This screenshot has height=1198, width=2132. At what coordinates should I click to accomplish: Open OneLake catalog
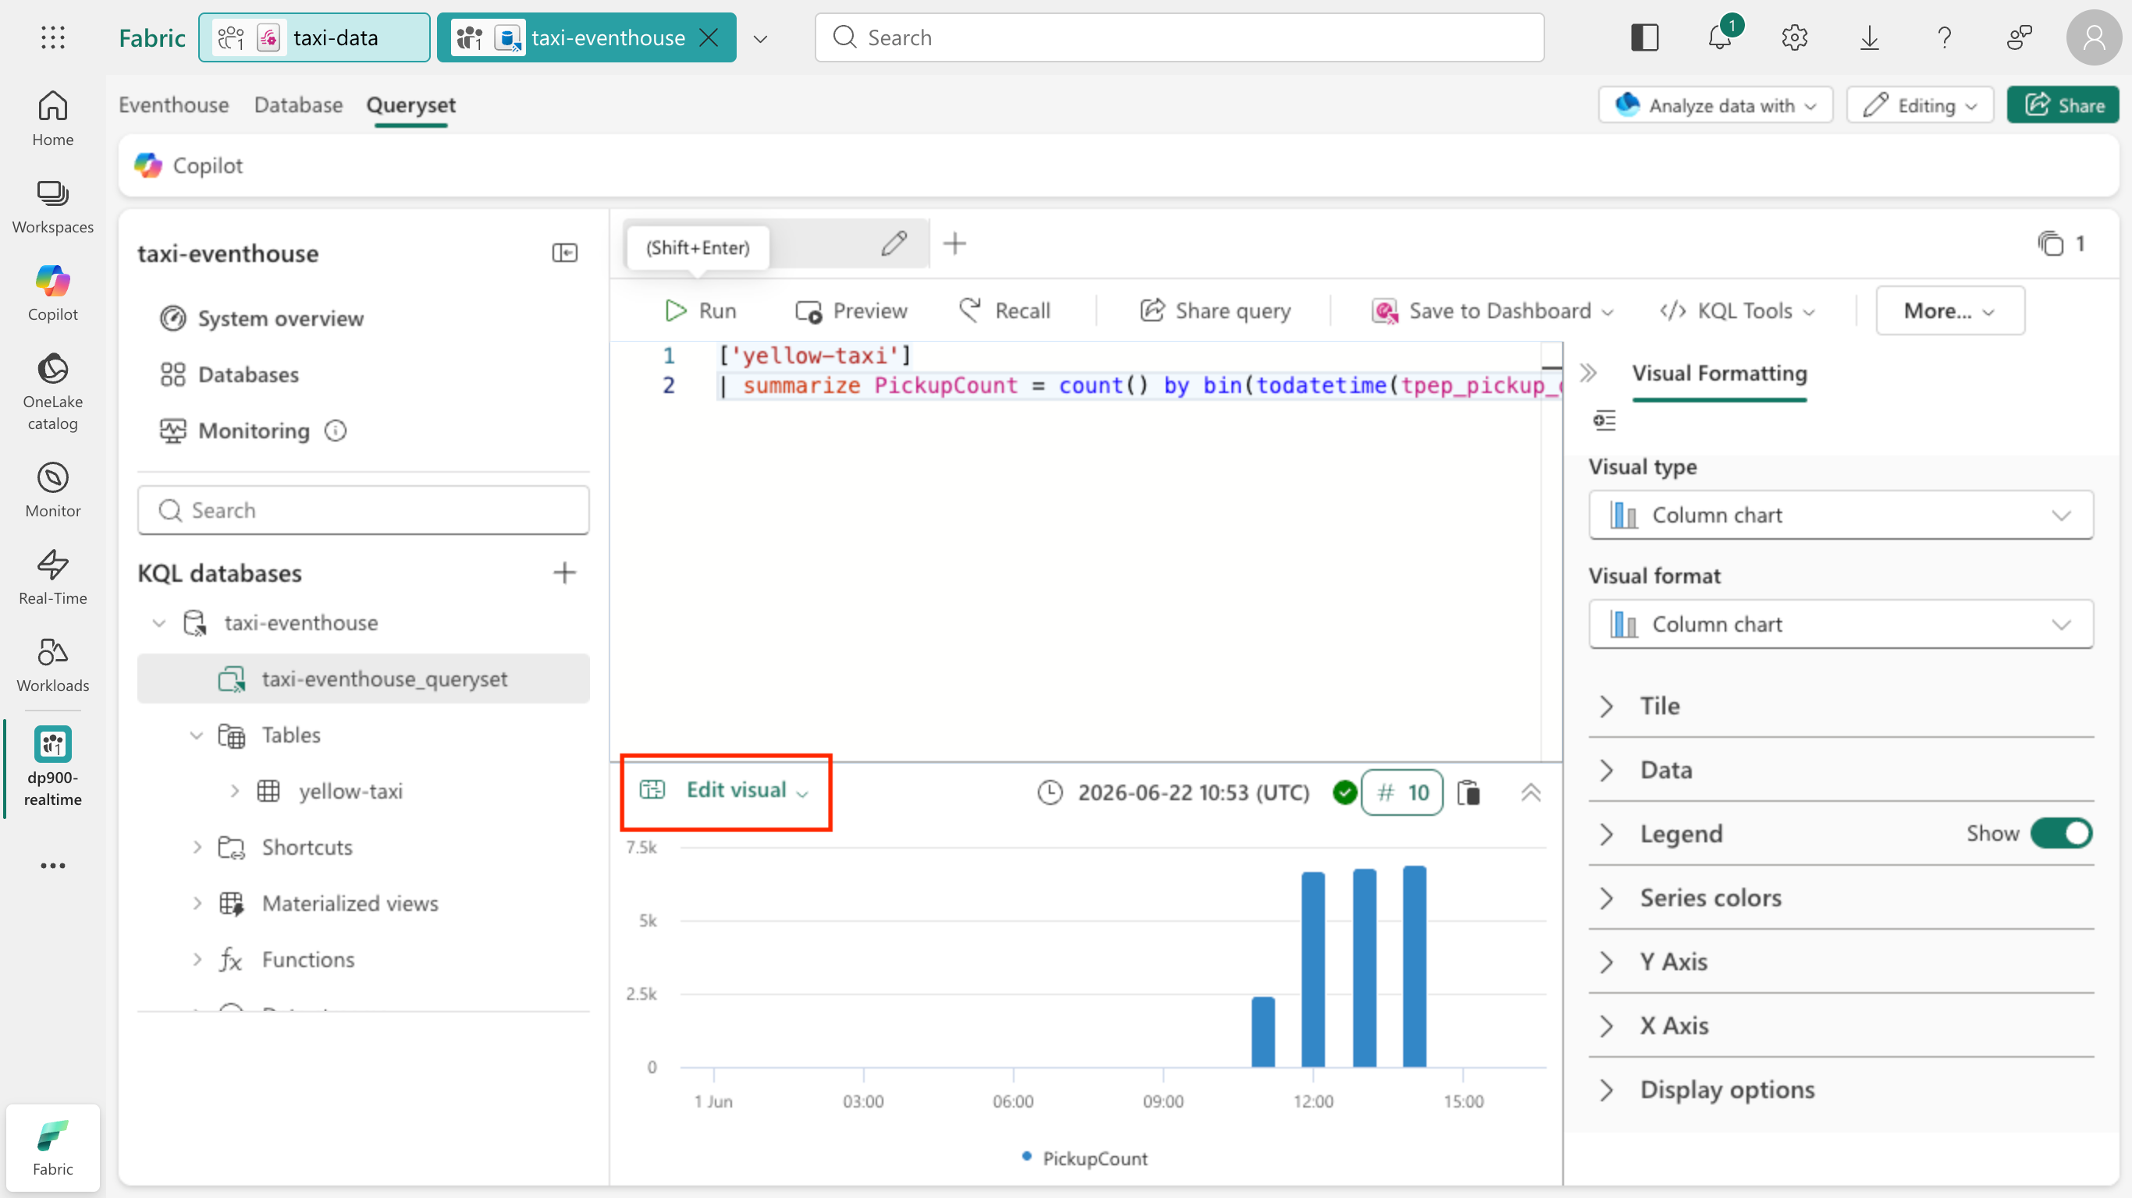(53, 392)
